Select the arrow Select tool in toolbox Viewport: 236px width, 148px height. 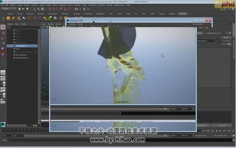3,27
